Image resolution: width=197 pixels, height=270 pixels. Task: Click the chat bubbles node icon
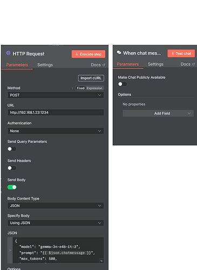119,52
